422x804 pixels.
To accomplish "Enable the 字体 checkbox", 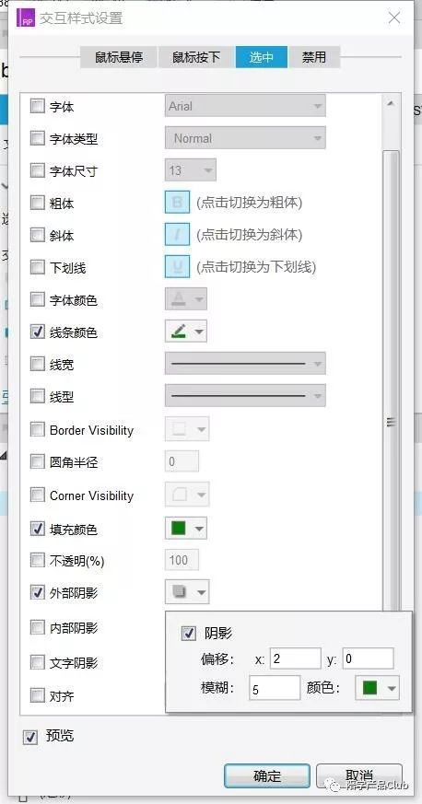I will tap(38, 107).
